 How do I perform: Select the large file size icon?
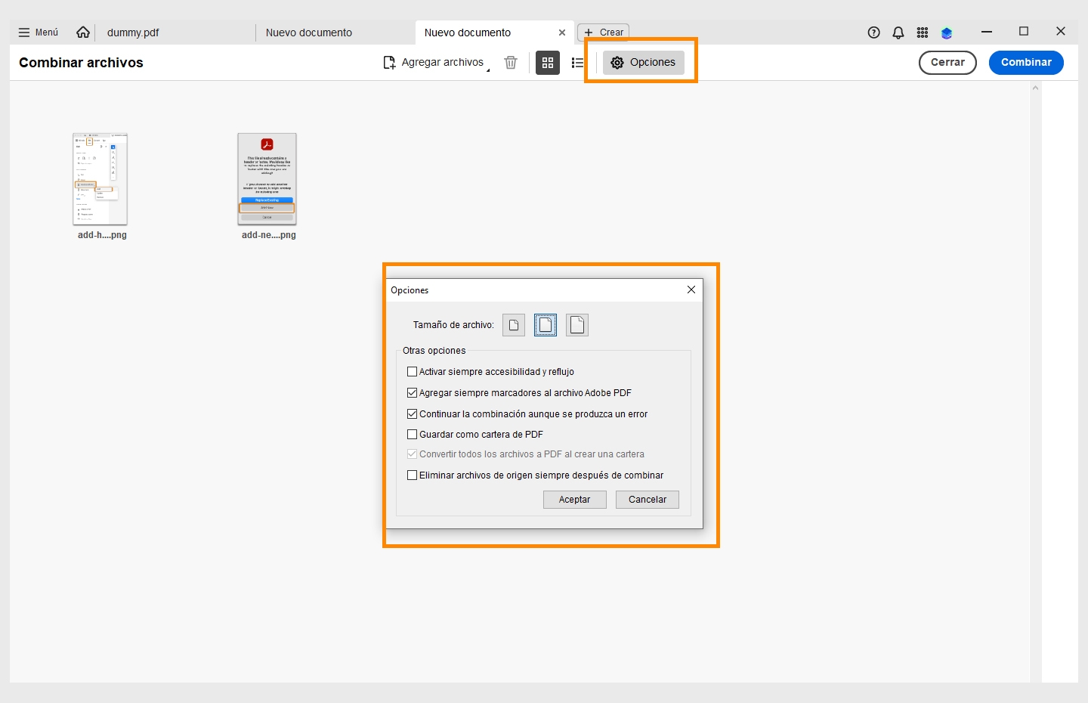[x=577, y=325]
